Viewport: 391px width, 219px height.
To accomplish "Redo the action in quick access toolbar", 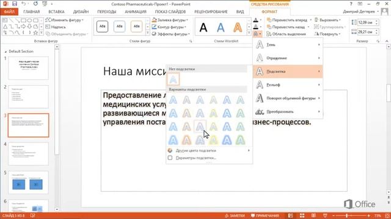I will pyautogui.click(x=35, y=4).
